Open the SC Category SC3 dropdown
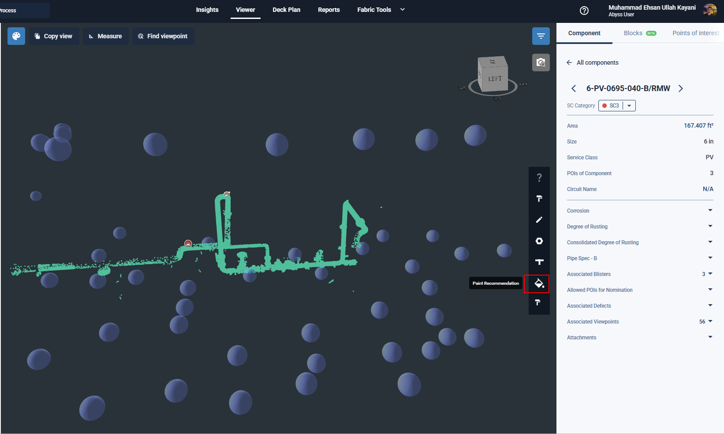 pos(629,106)
